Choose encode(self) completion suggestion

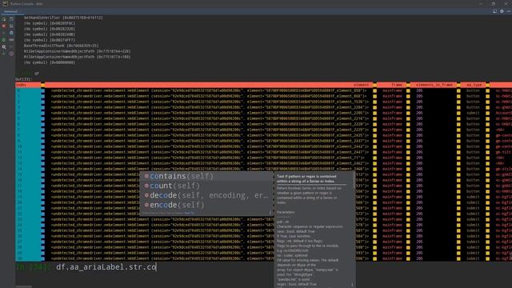coord(206,205)
